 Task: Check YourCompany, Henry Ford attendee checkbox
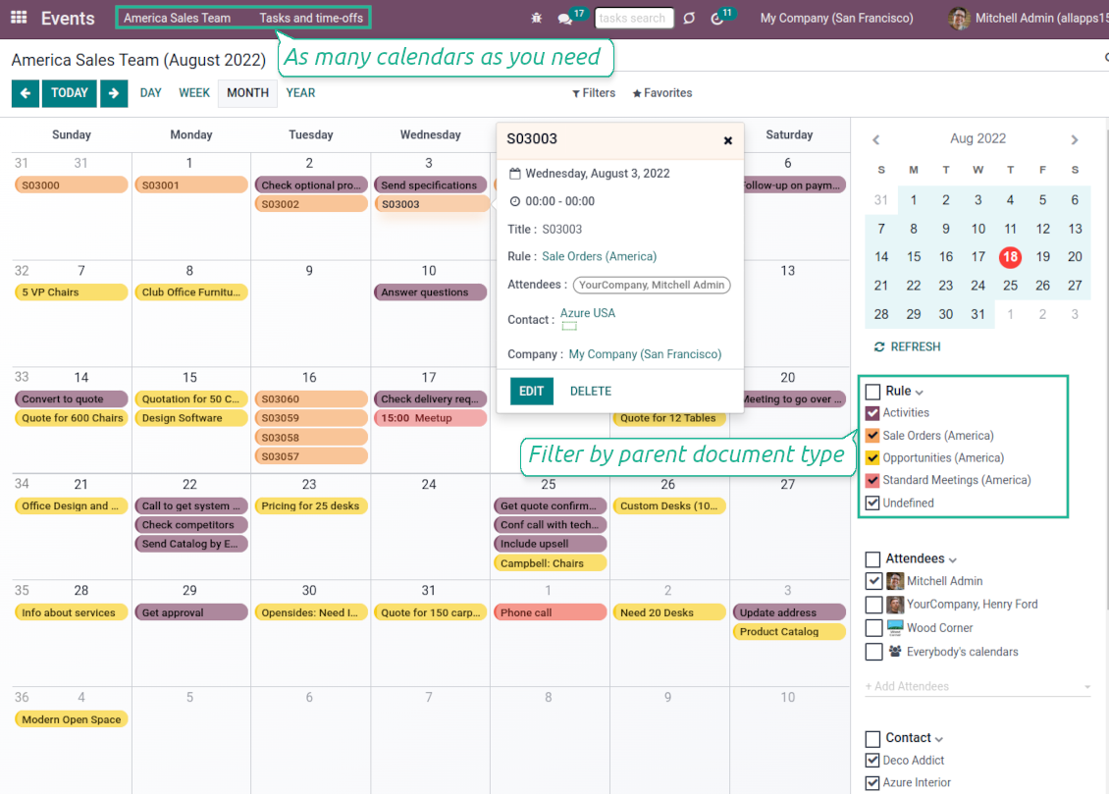coord(874,605)
